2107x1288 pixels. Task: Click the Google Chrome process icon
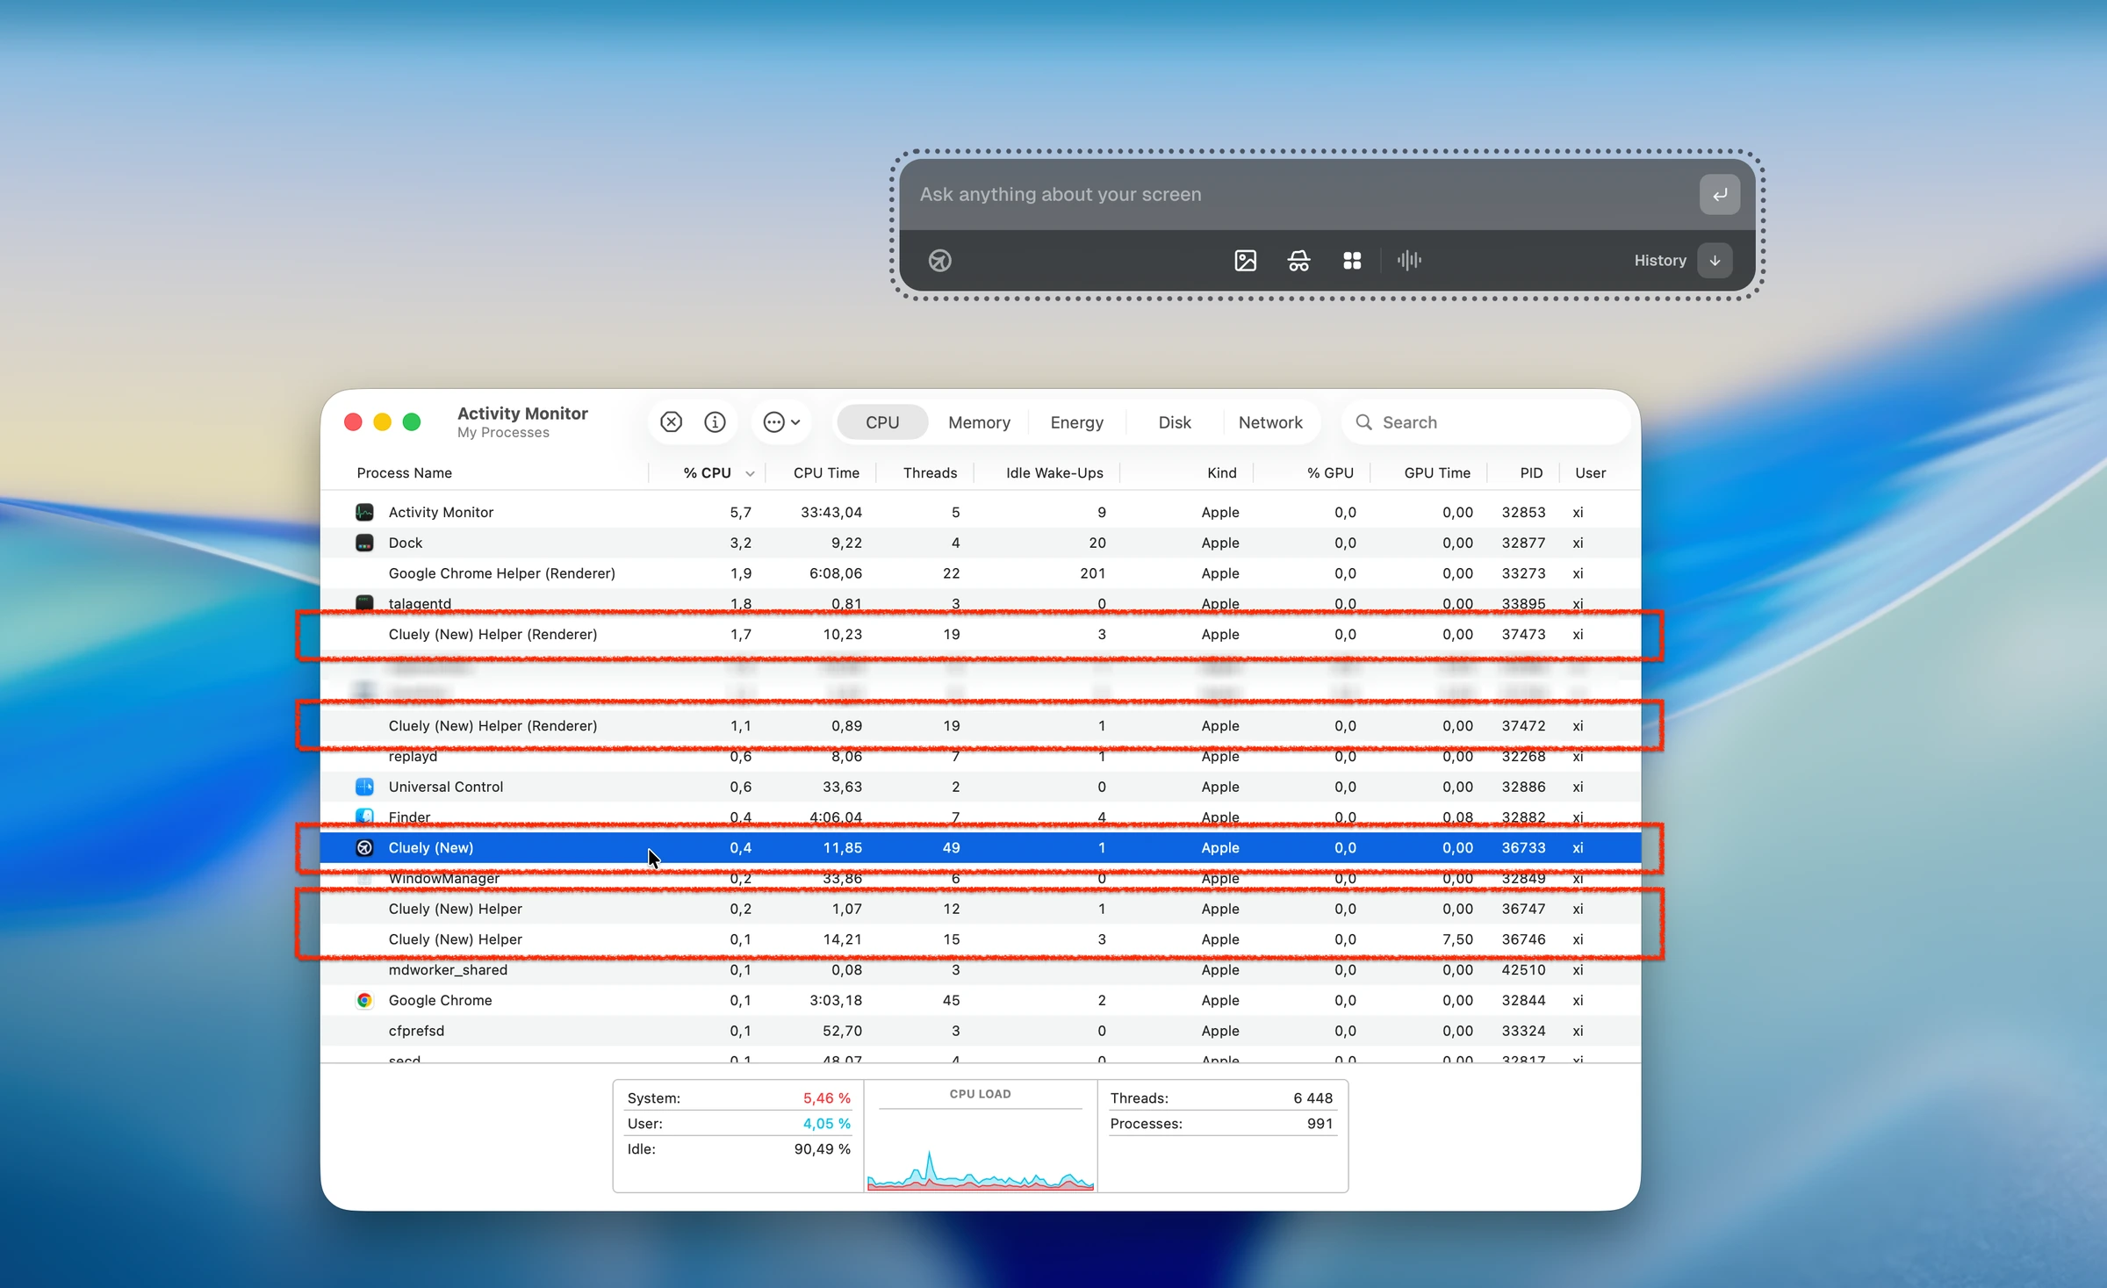(x=364, y=1000)
